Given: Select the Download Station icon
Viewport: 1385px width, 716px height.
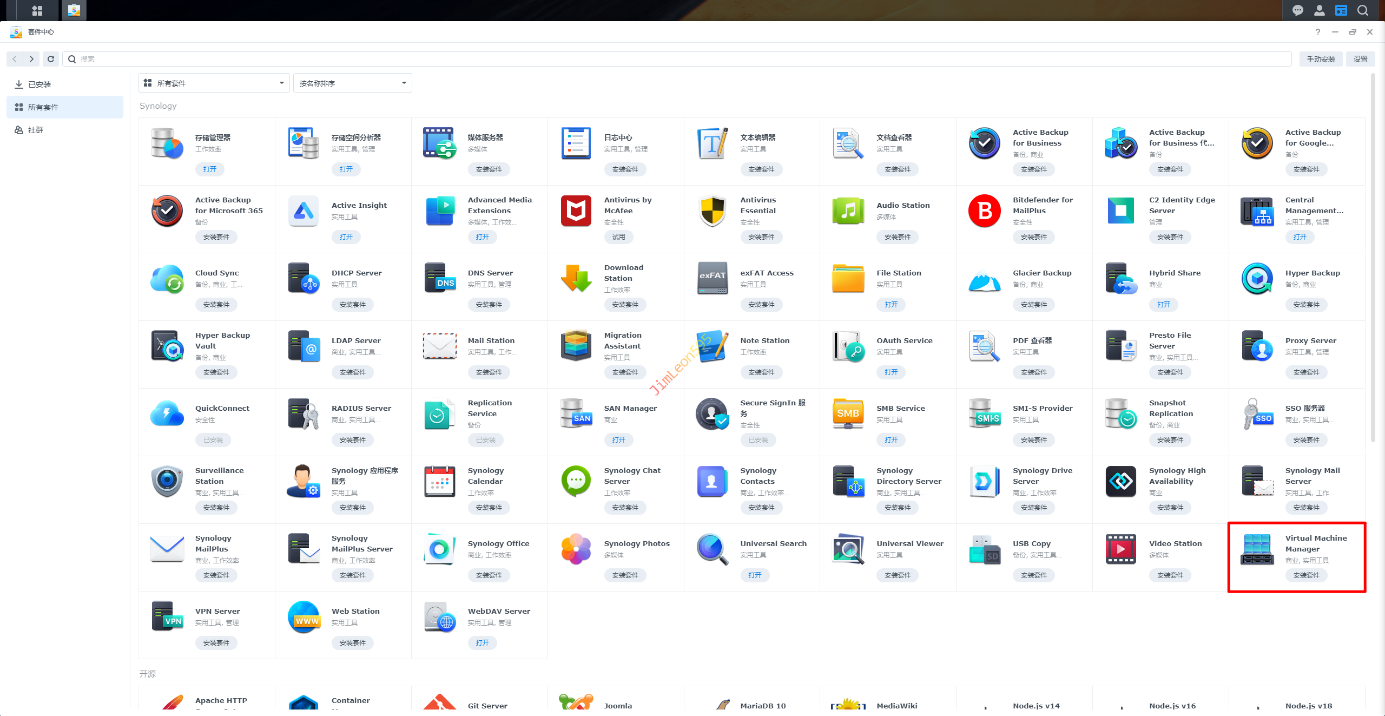Looking at the screenshot, I should pos(576,278).
